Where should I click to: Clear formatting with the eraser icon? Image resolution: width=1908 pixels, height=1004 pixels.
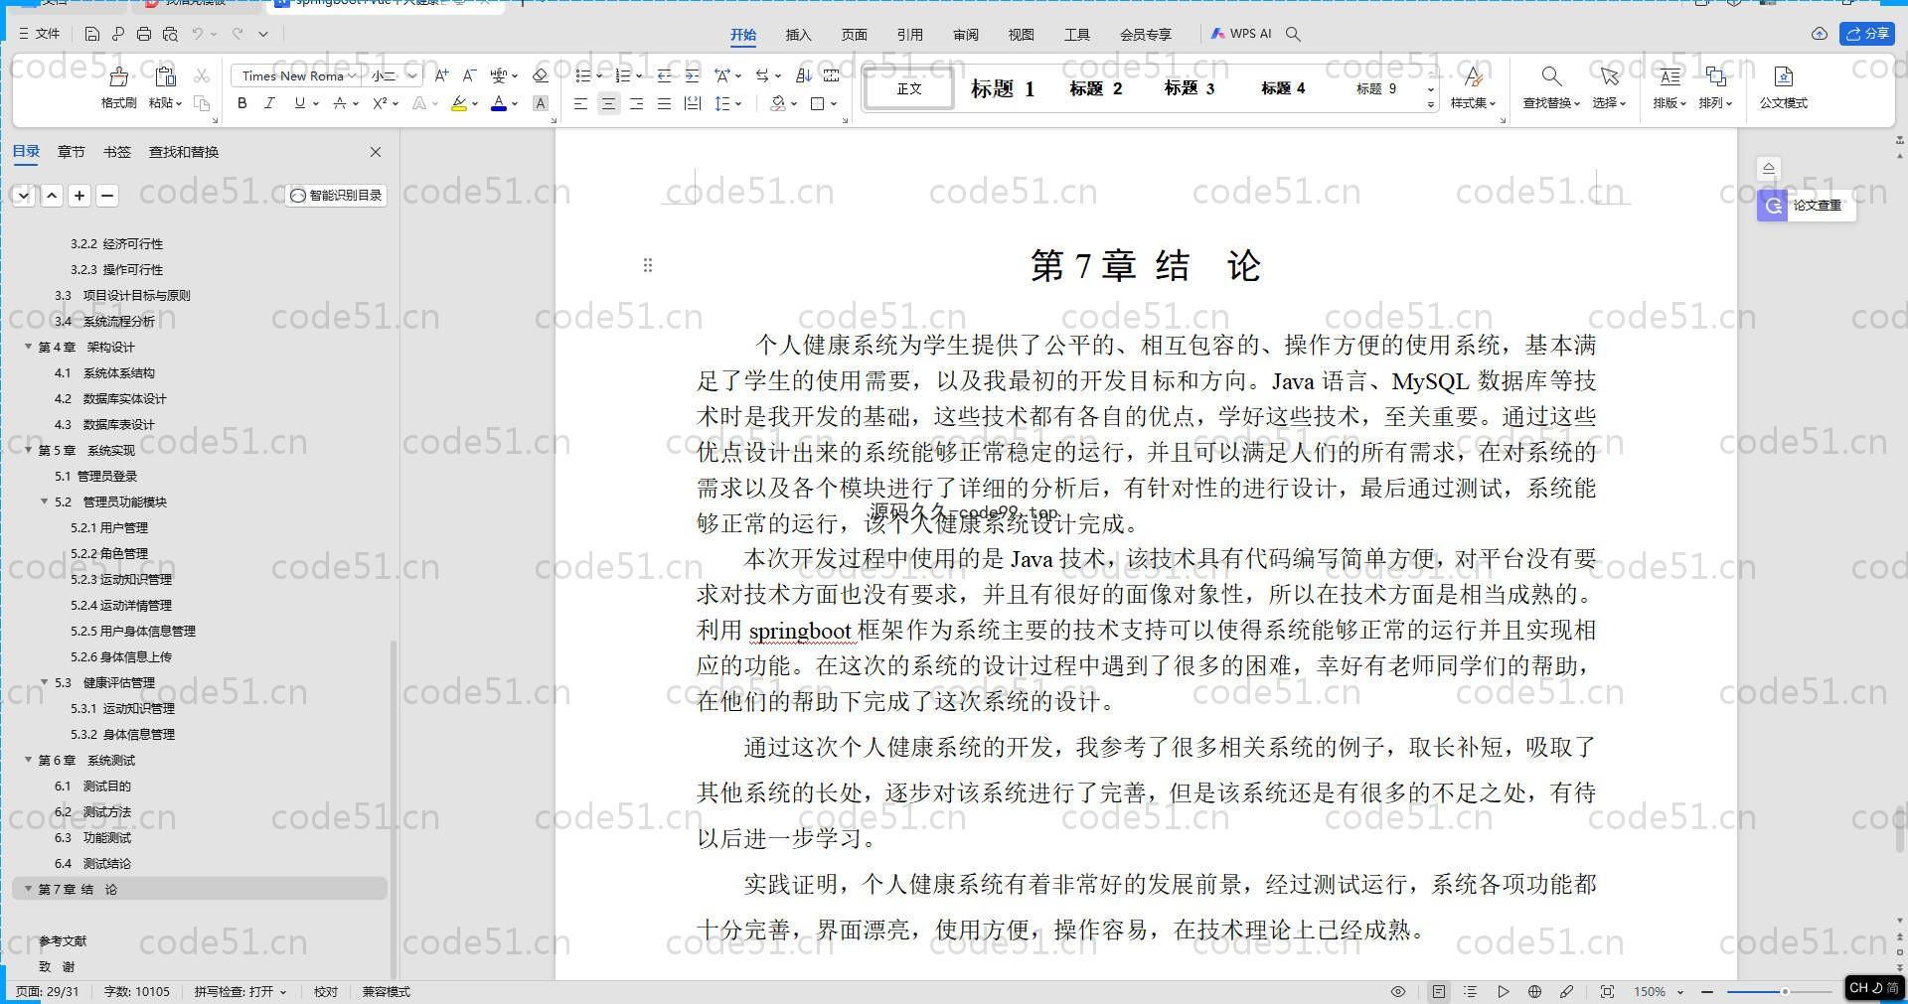(x=541, y=75)
